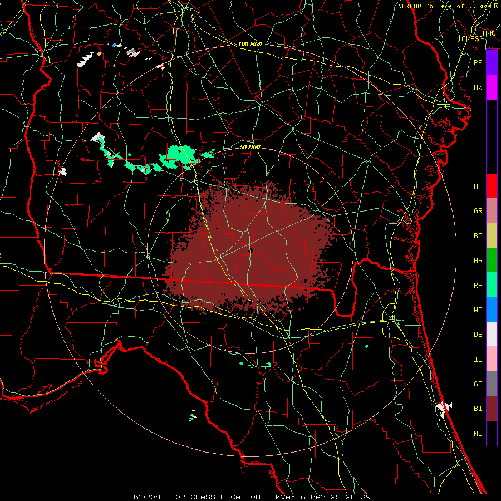Click the black radar site dot
Image resolution: width=501 pixels, height=501 pixels.
(x=250, y=251)
